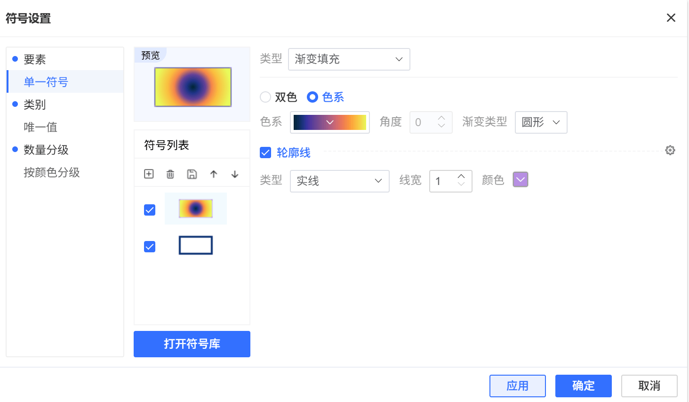The height and width of the screenshot is (402, 689).
Task: Click the 打开符号库 button
Action: (192, 344)
